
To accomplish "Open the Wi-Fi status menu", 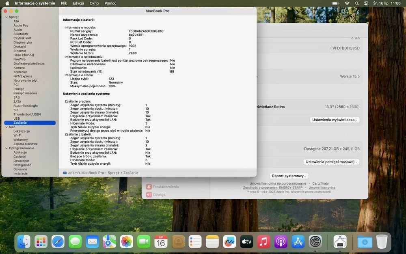I will [347, 3].
